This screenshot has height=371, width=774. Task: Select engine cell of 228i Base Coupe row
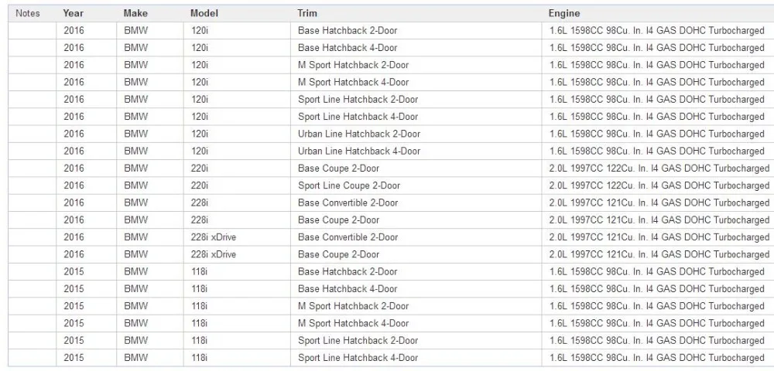658,220
